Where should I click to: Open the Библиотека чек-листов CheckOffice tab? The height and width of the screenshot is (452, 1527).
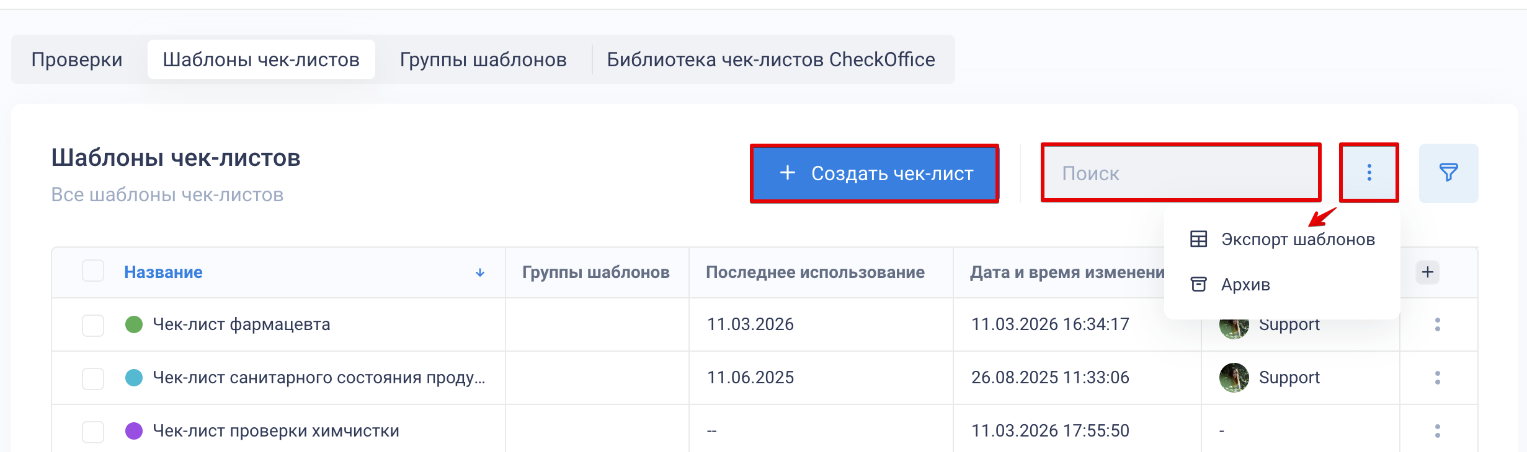[770, 59]
